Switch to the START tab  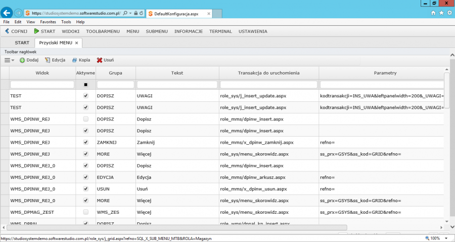22,43
